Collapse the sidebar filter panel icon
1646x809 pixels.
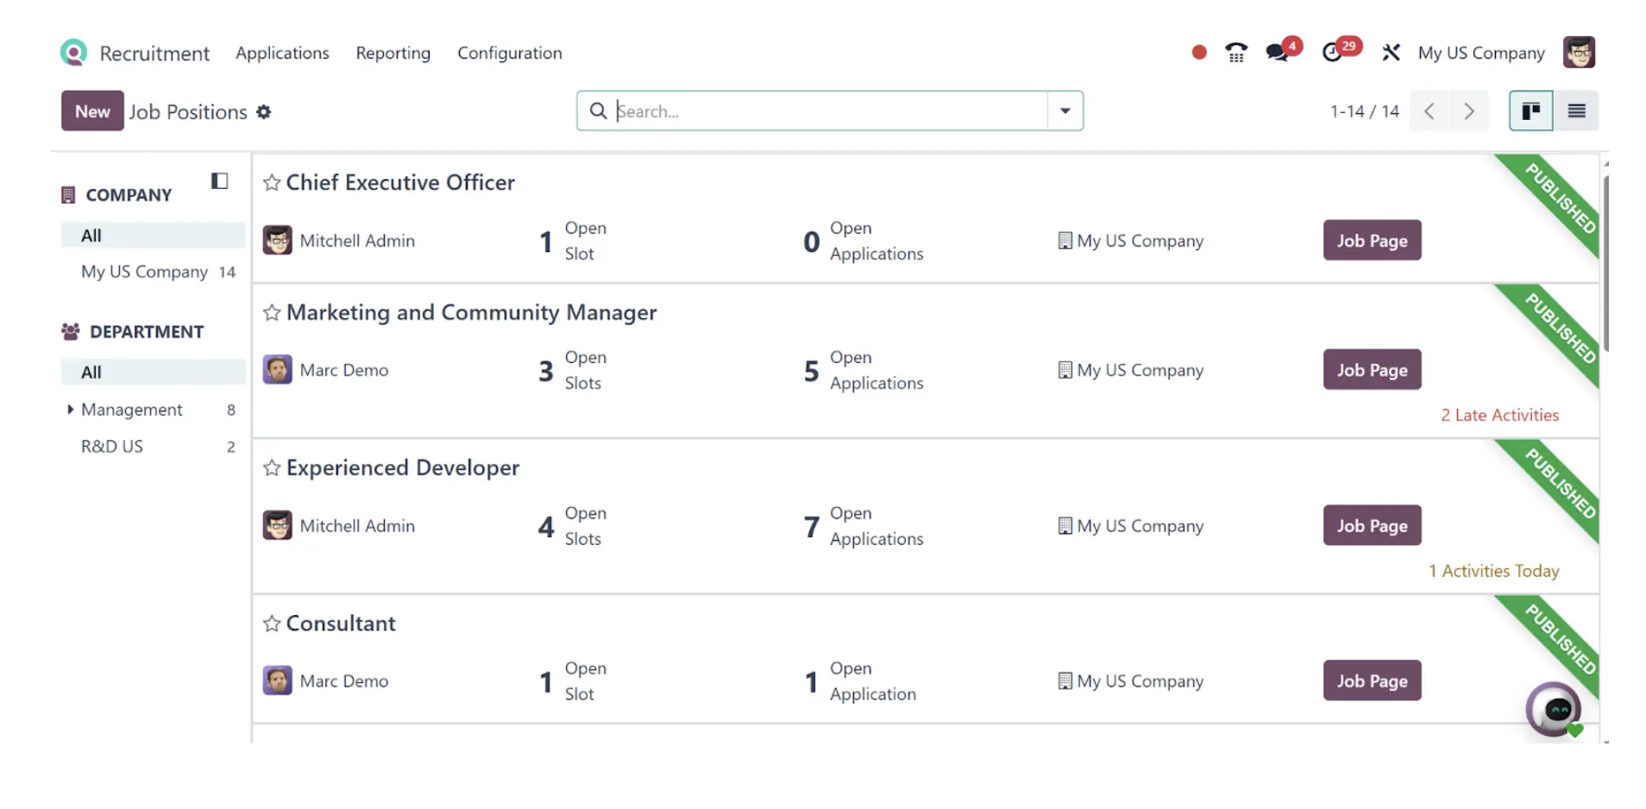(x=219, y=181)
